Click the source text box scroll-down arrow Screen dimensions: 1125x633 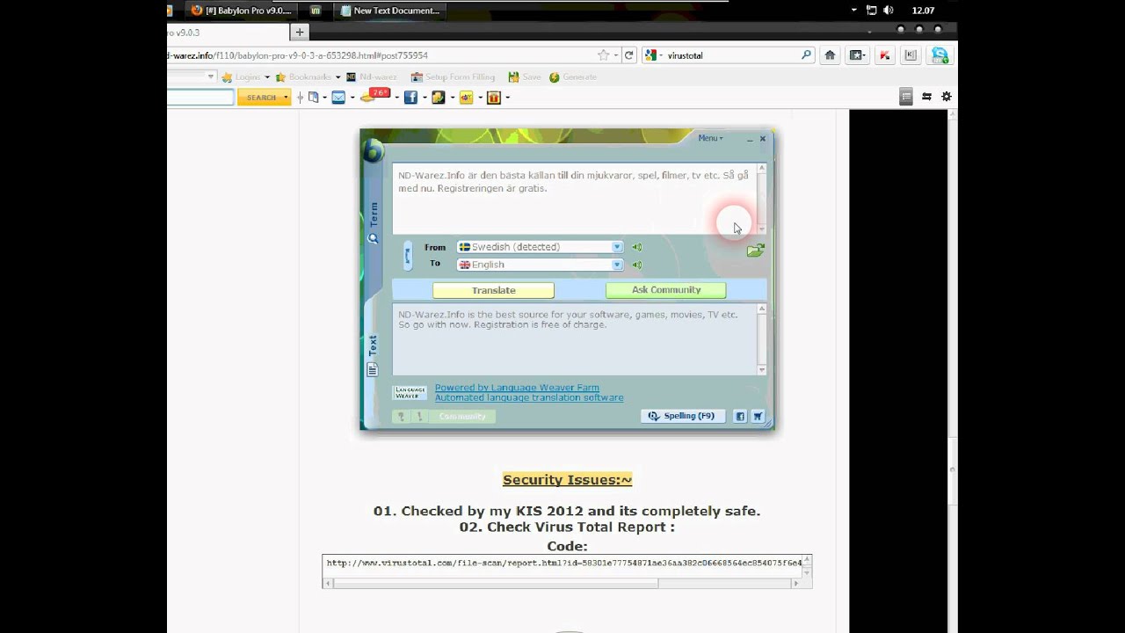click(x=762, y=229)
